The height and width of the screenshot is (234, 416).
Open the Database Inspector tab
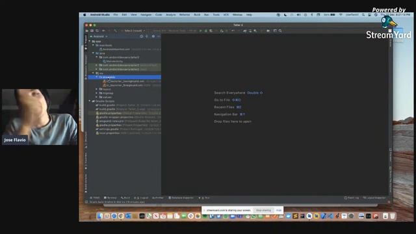[x=181, y=198]
